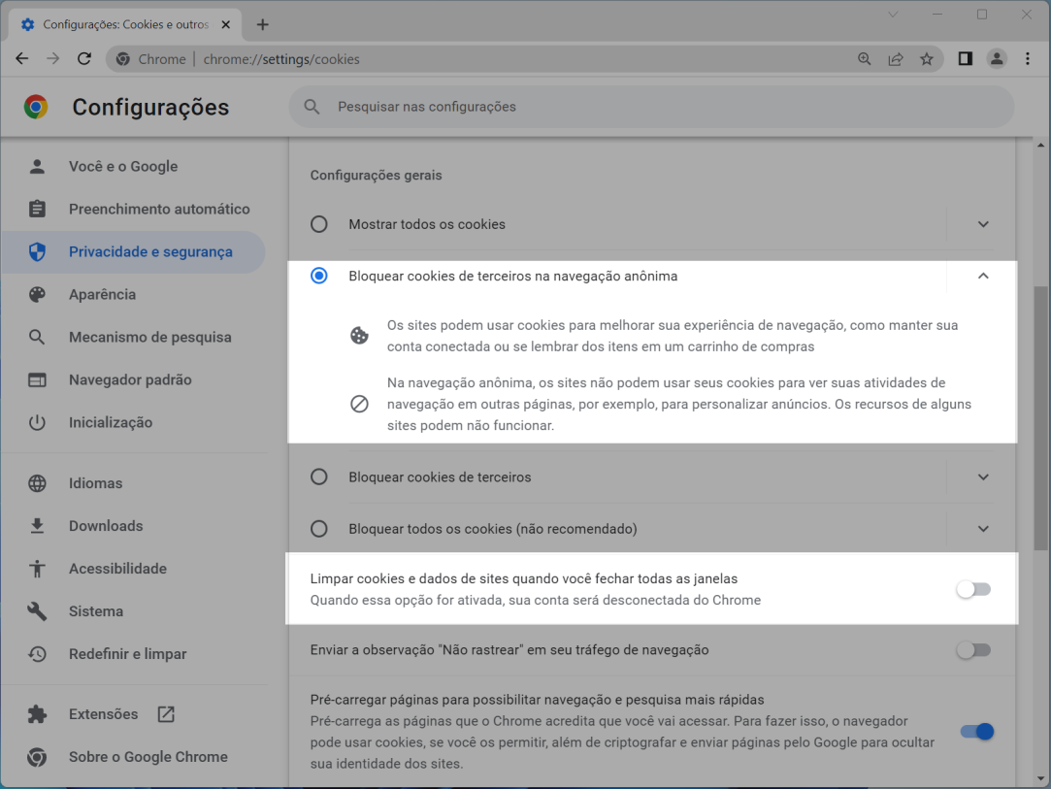Click the scrollbar up arrow
The image size is (1051, 789).
click(x=1040, y=145)
